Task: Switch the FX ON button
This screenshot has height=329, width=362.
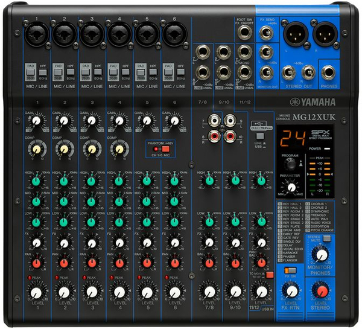Action: pos(290,270)
